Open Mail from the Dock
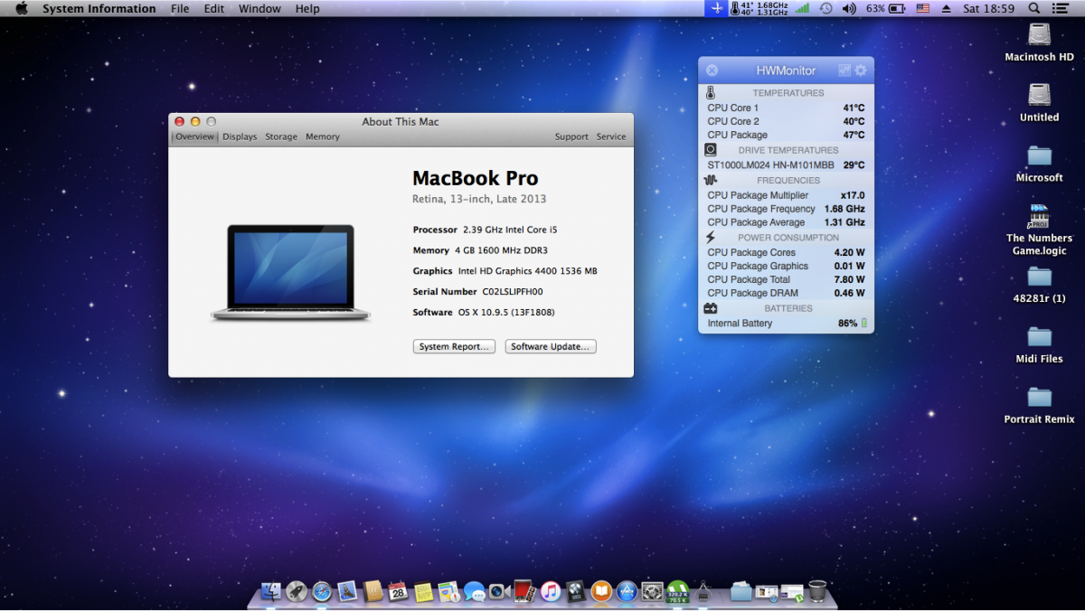 (347, 591)
